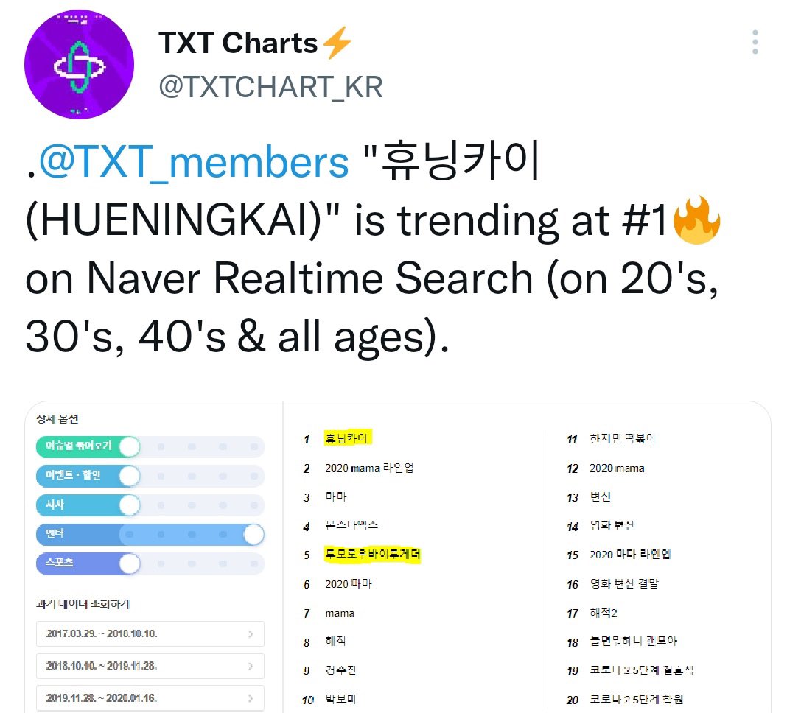Viewport: 787px width, 713px height.
Task: Toggle the 시사 filter switch
Action: 150,505
